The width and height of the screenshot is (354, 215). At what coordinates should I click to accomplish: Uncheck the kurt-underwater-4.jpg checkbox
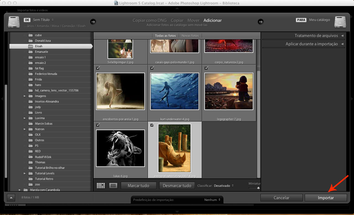pyautogui.click(x=152, y=68)
